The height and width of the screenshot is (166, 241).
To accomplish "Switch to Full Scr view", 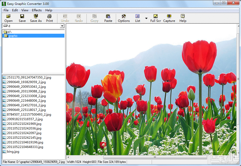I will tap(156, 18).
